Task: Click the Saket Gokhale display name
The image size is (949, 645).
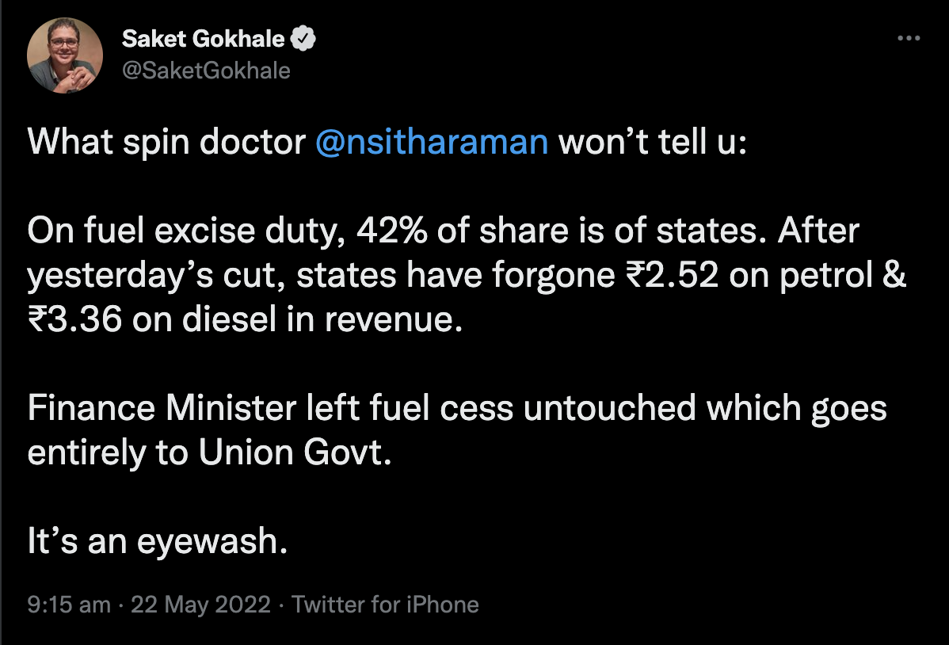Action: pos(203,39)
